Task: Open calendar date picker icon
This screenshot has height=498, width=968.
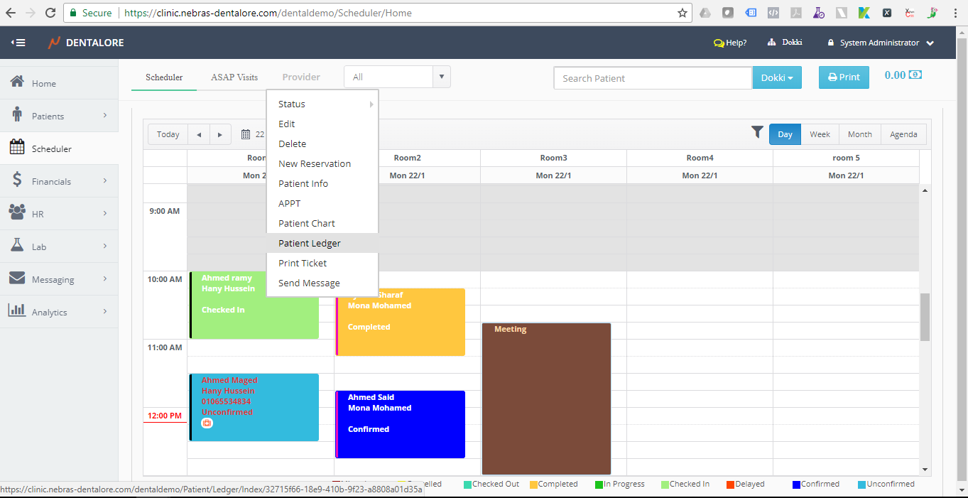Action: 246,134
